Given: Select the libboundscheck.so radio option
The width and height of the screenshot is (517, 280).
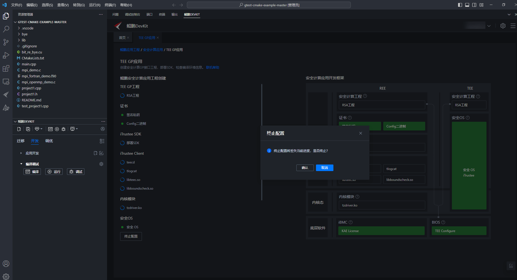Looking at the screenshot, I should coord(122,188).
